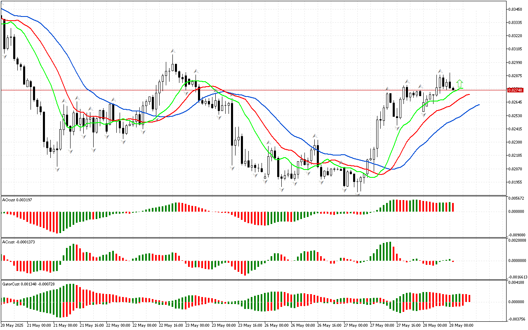This screenshot has width=528, height=330.
Task: Click the 0.005672 value on AO scale
Action: click(x=516, y=198)
